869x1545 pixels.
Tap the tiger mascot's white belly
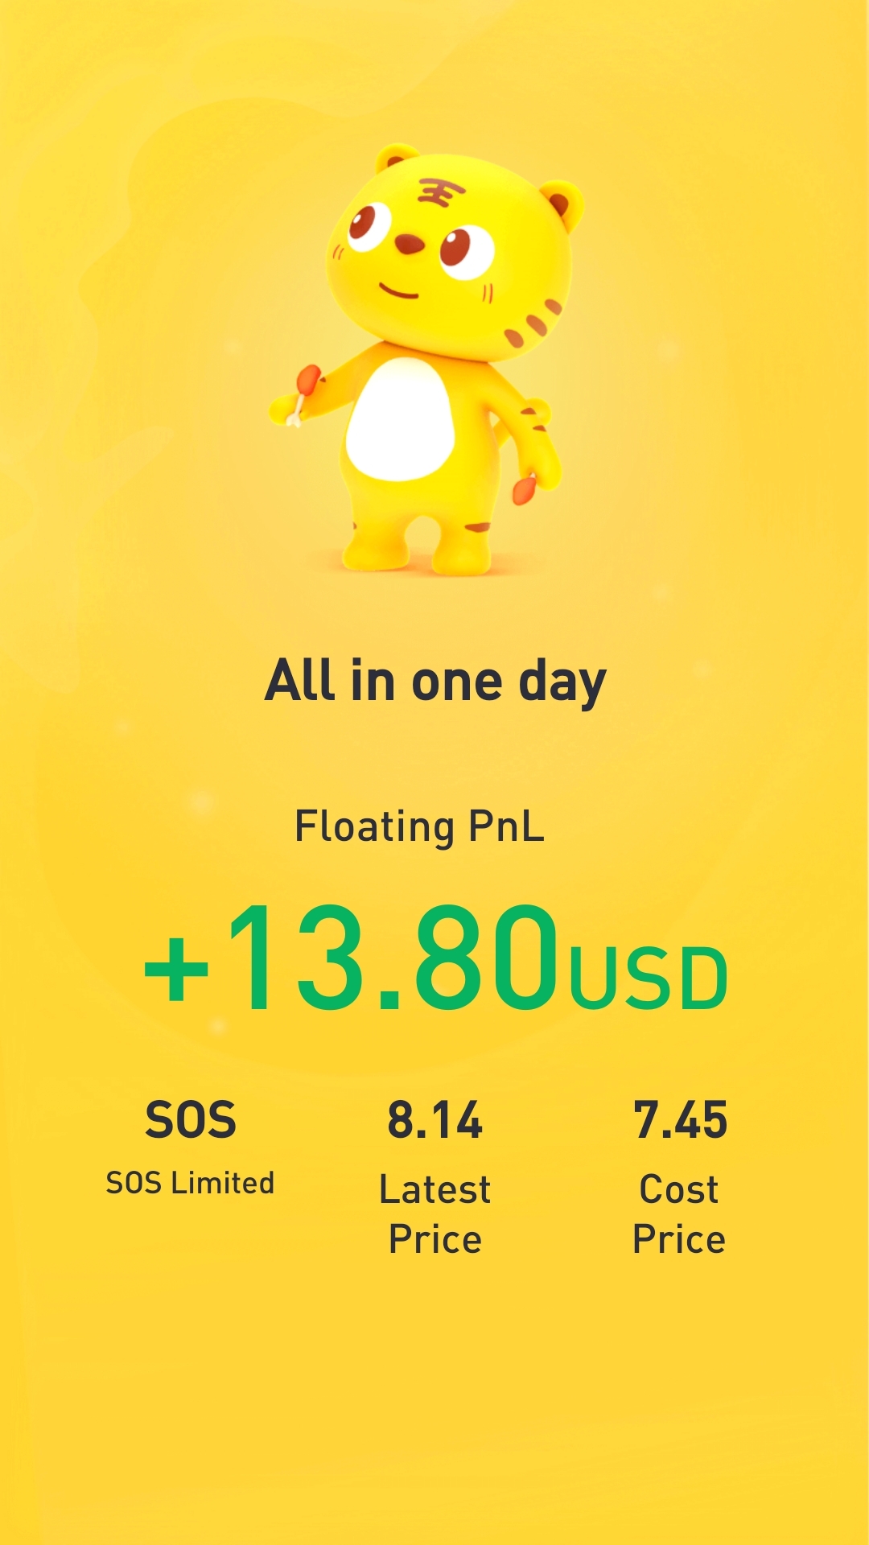tap(400, 420)
